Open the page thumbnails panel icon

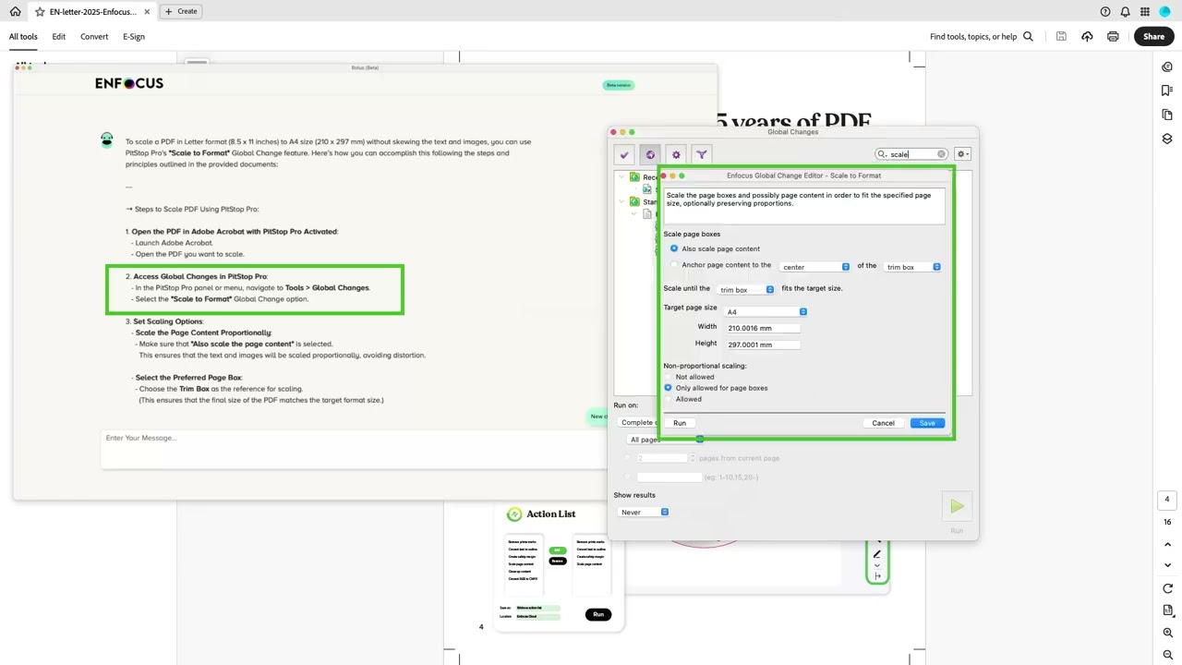(1167, 115)
